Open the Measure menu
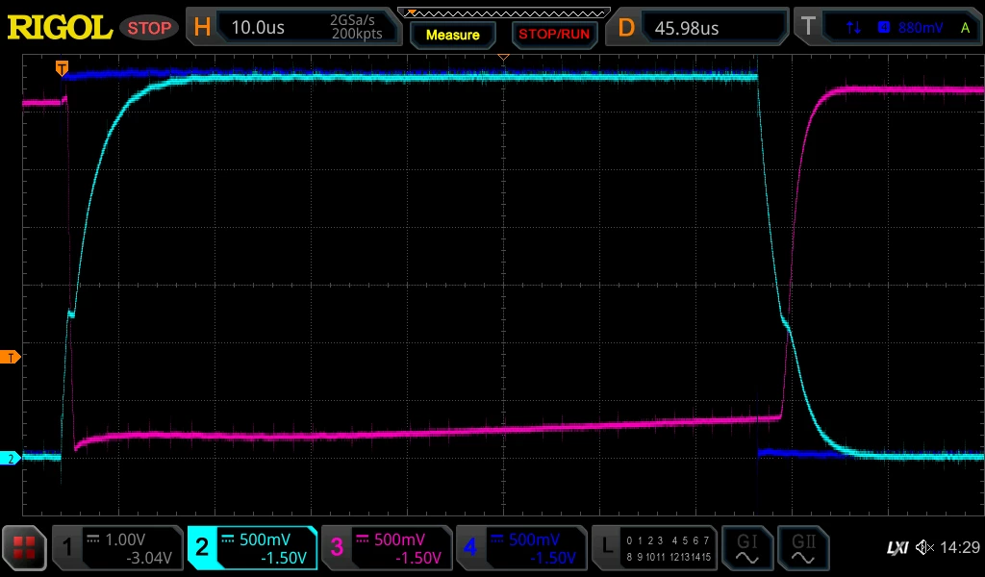Screen dimensions: 985x577 [x=452, y=36]
